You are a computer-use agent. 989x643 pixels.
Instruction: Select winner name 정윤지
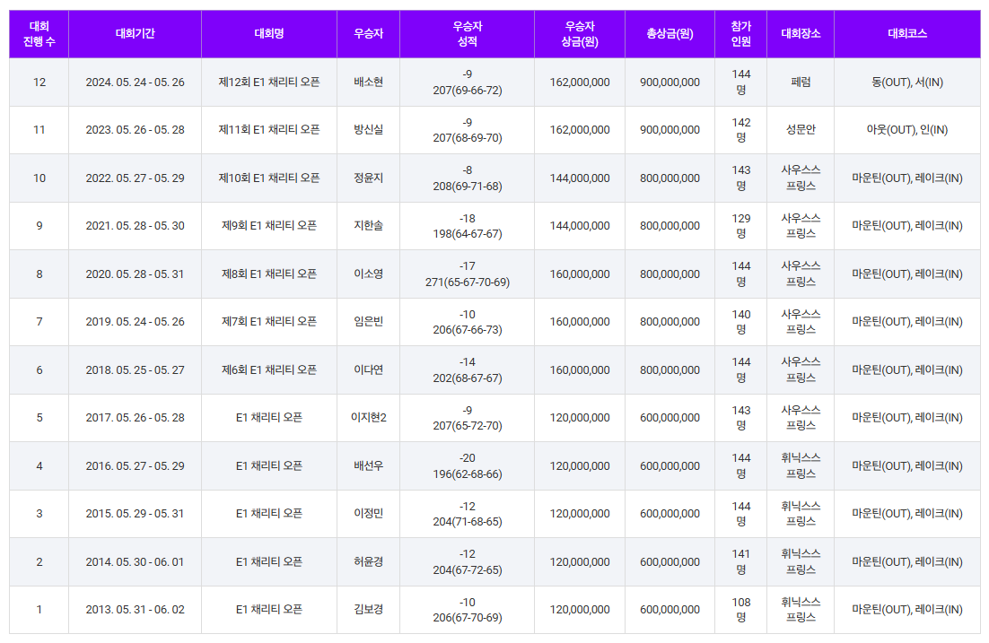pos(368,178)
